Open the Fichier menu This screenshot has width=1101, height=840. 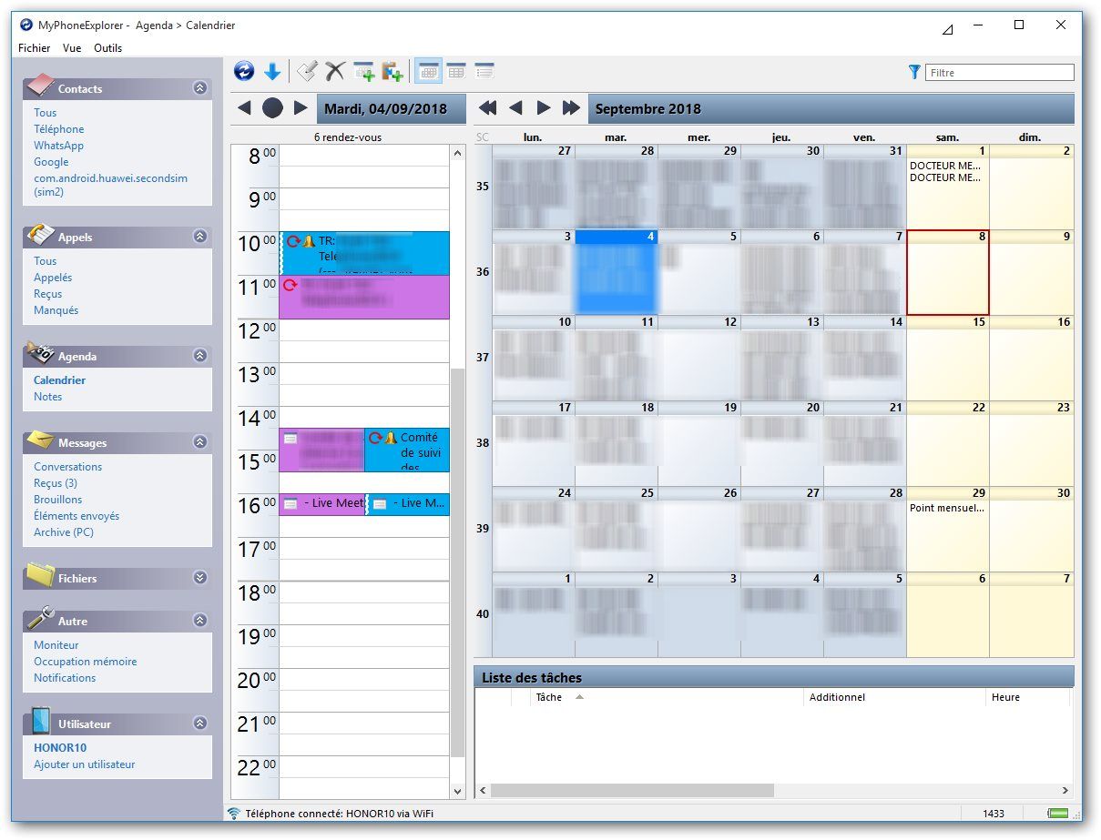coord(35,48)
